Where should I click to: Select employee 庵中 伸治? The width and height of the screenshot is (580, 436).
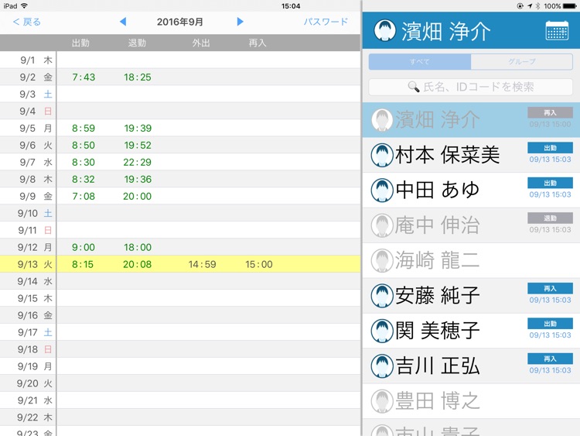pyautogui.click(x=471, y=225)
